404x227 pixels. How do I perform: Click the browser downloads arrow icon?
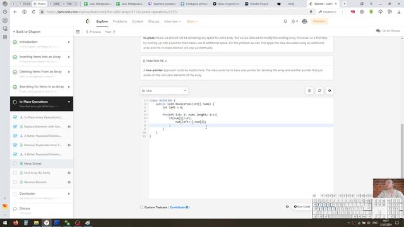click(x=399, y=12)
